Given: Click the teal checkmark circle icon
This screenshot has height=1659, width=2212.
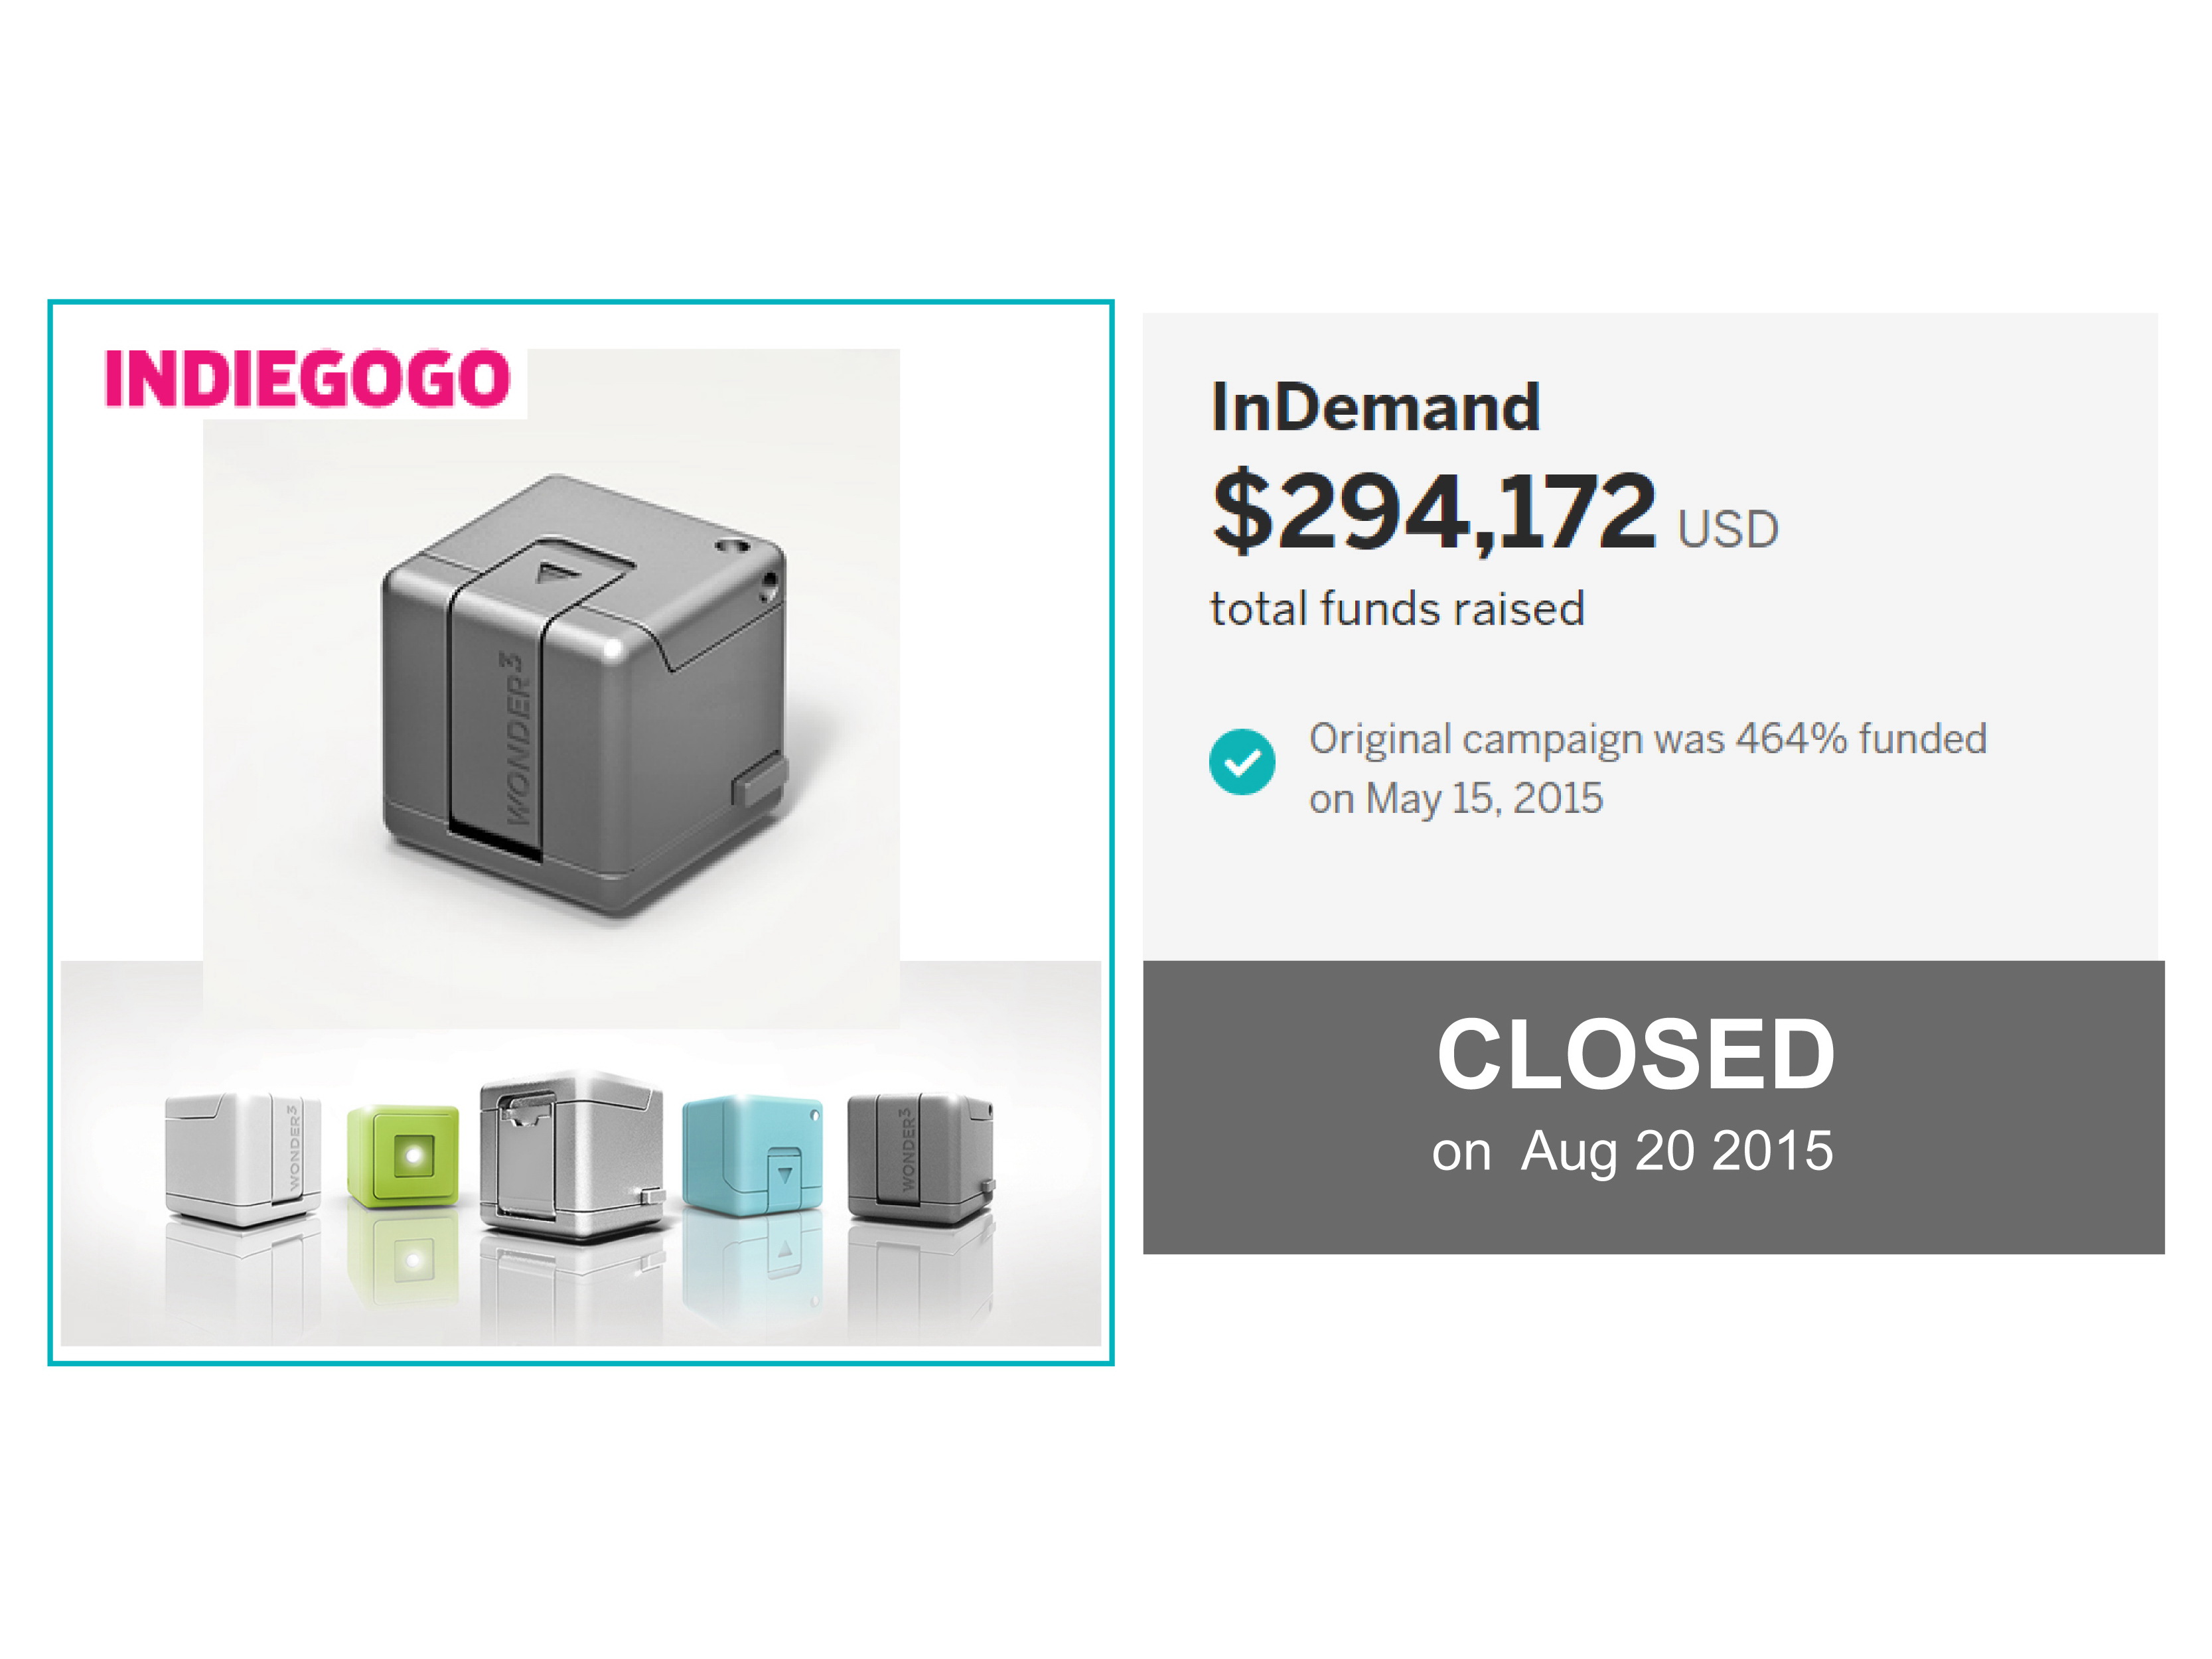Looking at the screenshot, I should 1241,763.
